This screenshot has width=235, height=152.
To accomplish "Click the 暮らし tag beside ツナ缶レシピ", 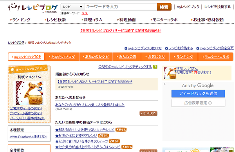I will point(121,130).
